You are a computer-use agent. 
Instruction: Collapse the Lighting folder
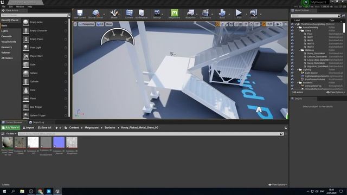pos(298,70)
